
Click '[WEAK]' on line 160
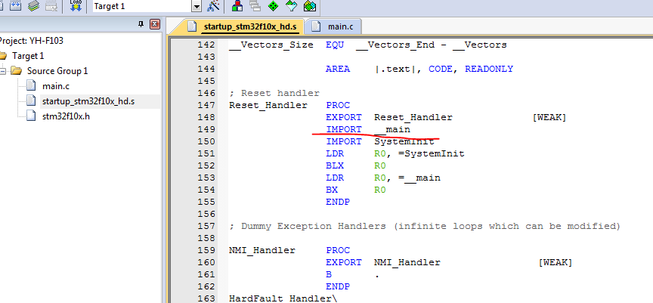(x=556, y=262)
